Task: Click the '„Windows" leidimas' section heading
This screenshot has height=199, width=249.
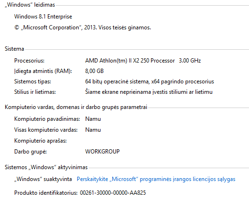Action: tap(30, 5)
